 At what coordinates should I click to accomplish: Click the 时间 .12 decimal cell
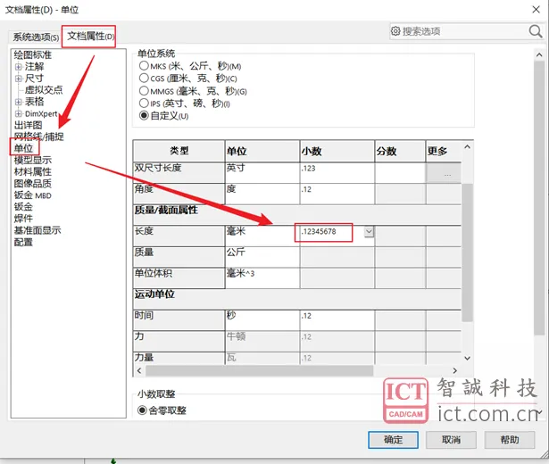[x=337, y=319]
